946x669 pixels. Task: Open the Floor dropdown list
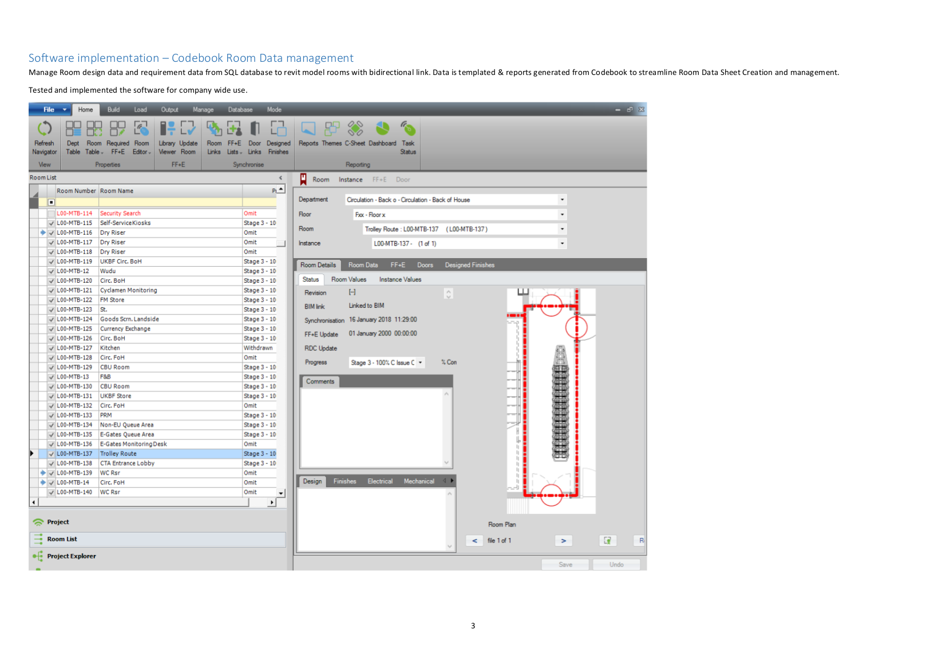pos(562,215)
